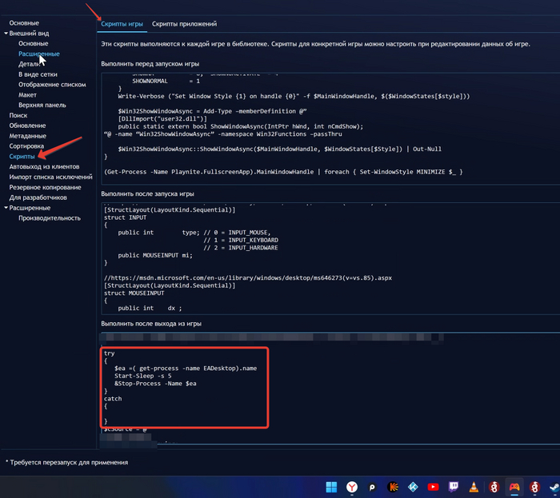
Task: Click the SHOWNORMAL = 1 line
Action: [x=166, y=82]
